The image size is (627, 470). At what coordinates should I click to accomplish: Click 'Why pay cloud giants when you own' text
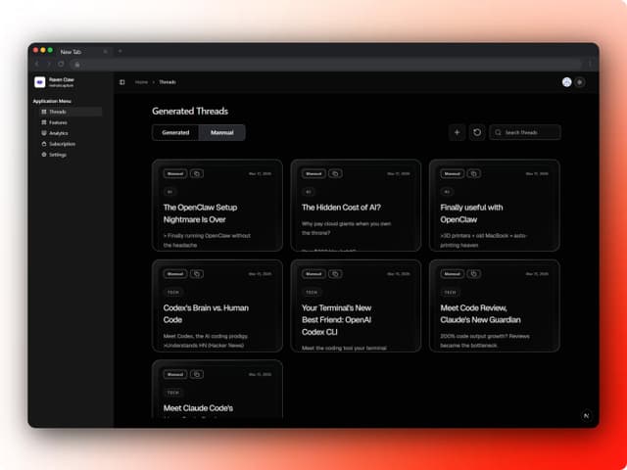(346, 224)
